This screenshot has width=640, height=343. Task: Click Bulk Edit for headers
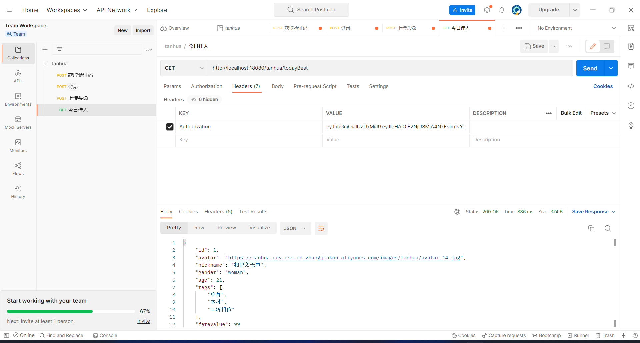point(571,113)
